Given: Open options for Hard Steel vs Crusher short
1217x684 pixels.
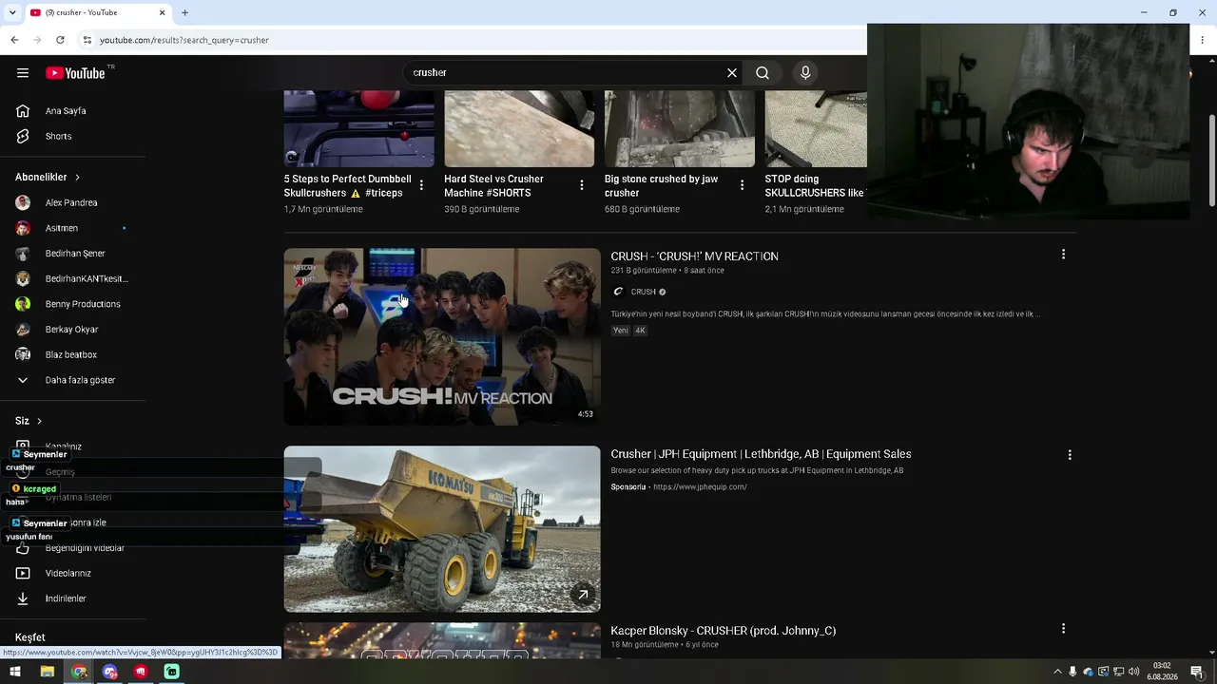Looking at the screenshot, I should point(582,185).
